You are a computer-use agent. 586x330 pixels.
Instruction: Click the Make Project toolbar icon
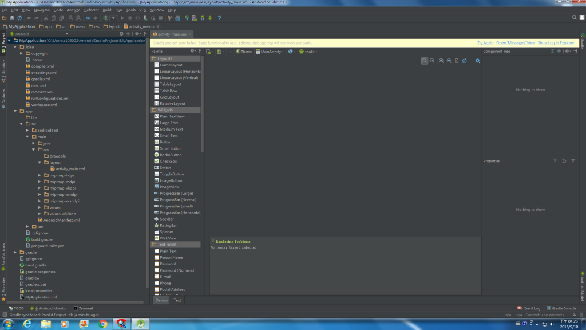(x=105, y=18)
